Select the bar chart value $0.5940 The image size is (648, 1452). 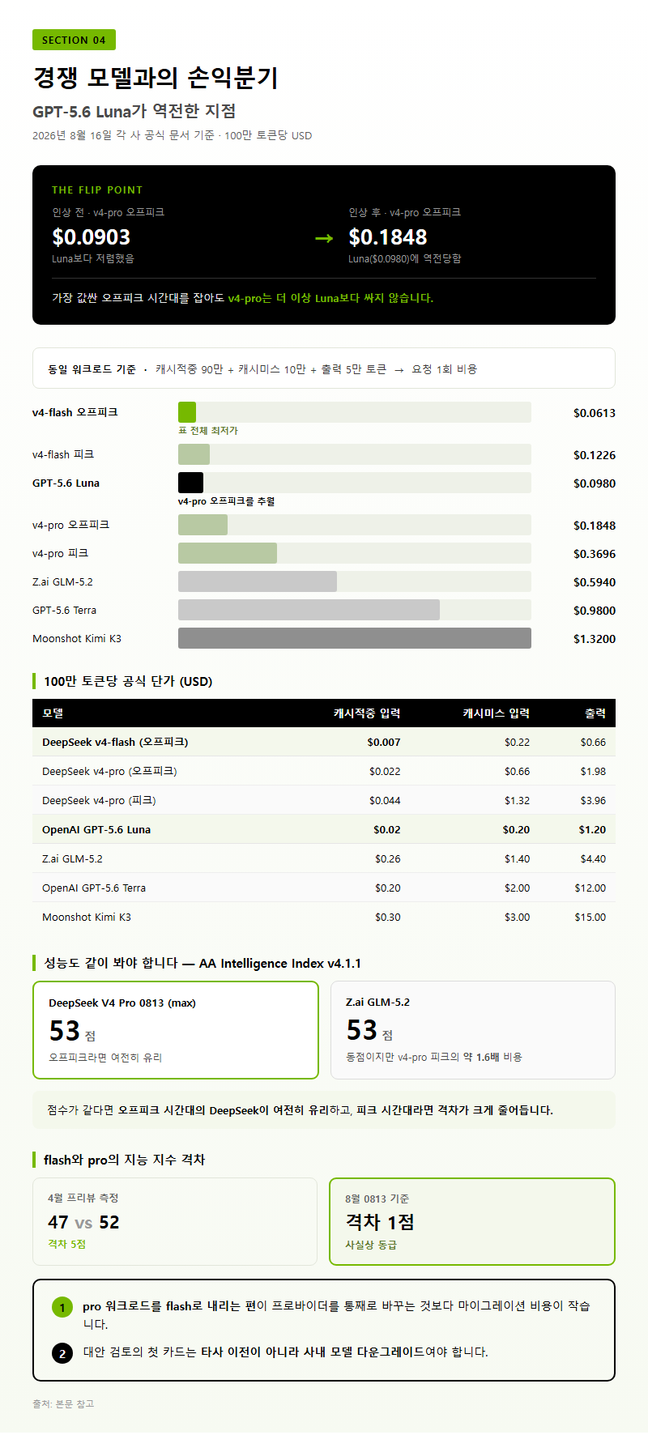pyautogui.click(x=595, y=582)
